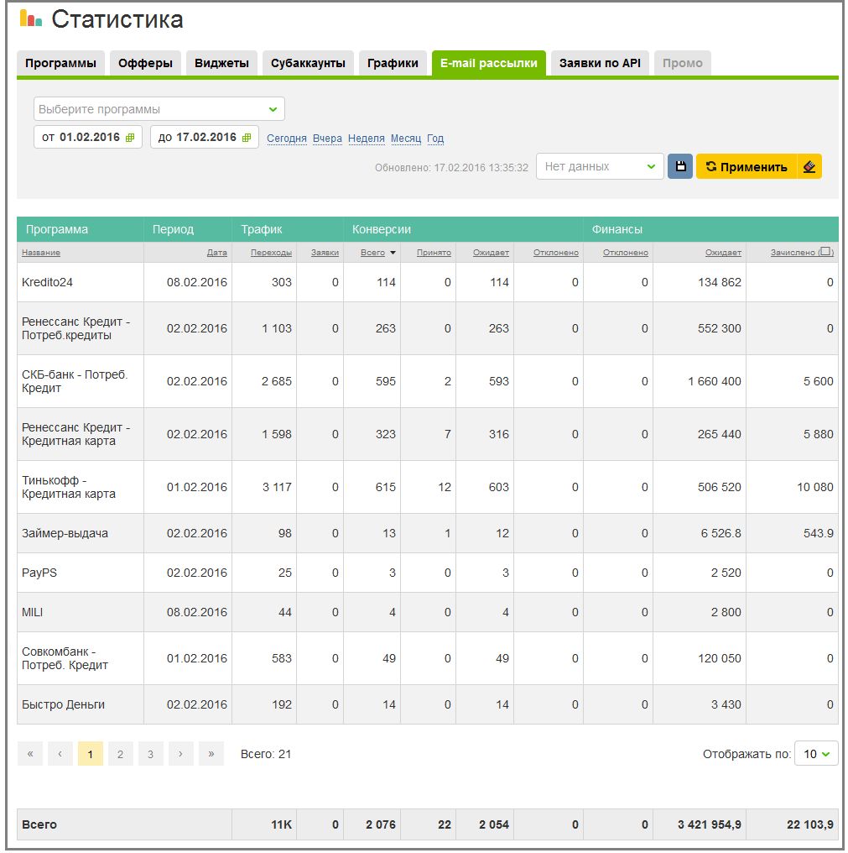Click current page 1 button
The width and height of the screenshot is (848, 853).
(91, 754)
